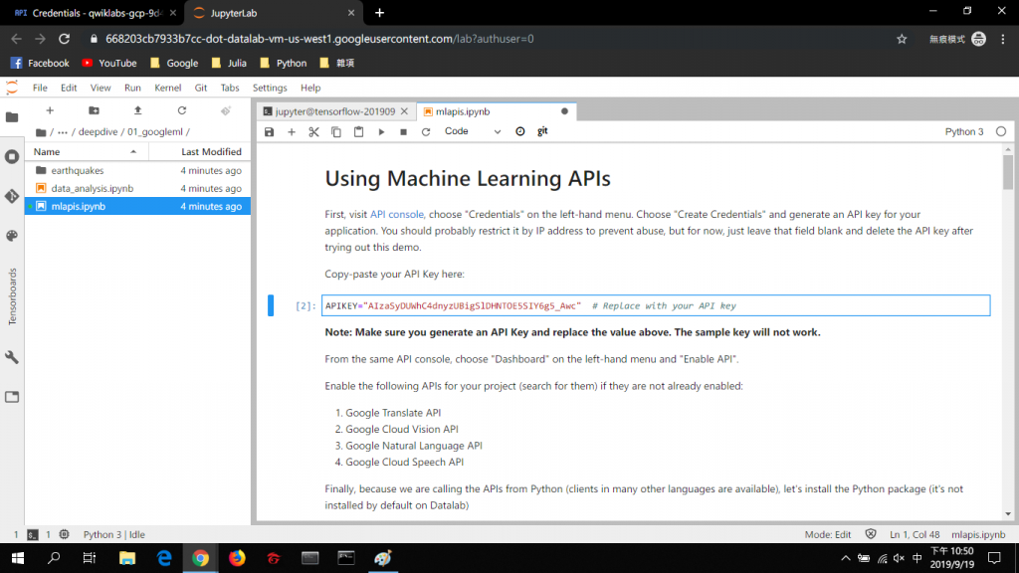The height and width of the screenshot is (573, 1019).
Task: Open the notebook tools wrench icon
Action: [x=12, y=357]
